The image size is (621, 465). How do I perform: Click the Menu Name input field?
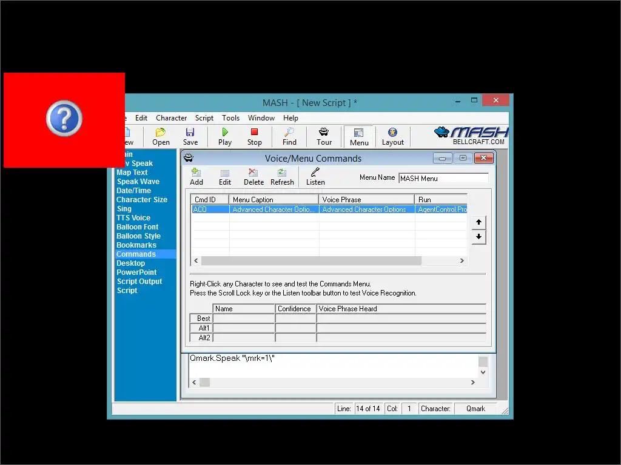443,179
